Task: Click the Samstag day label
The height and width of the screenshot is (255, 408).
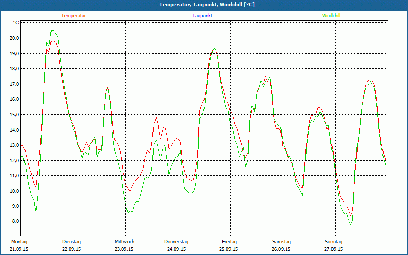Action: tap(282, 241)
